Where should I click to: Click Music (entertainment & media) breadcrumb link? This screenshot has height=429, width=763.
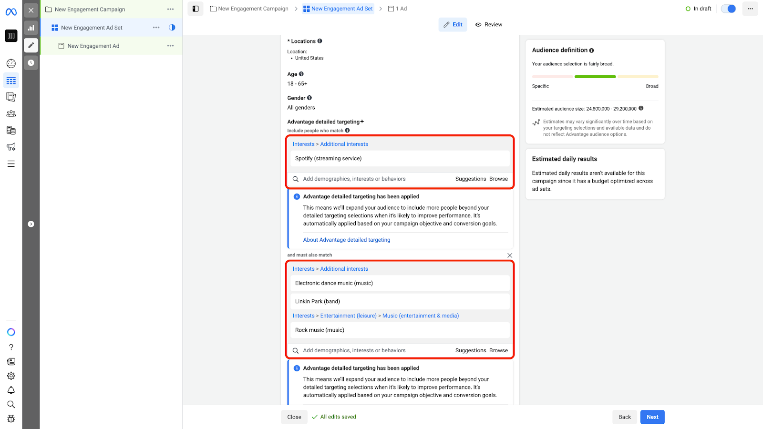click(421, 316)
